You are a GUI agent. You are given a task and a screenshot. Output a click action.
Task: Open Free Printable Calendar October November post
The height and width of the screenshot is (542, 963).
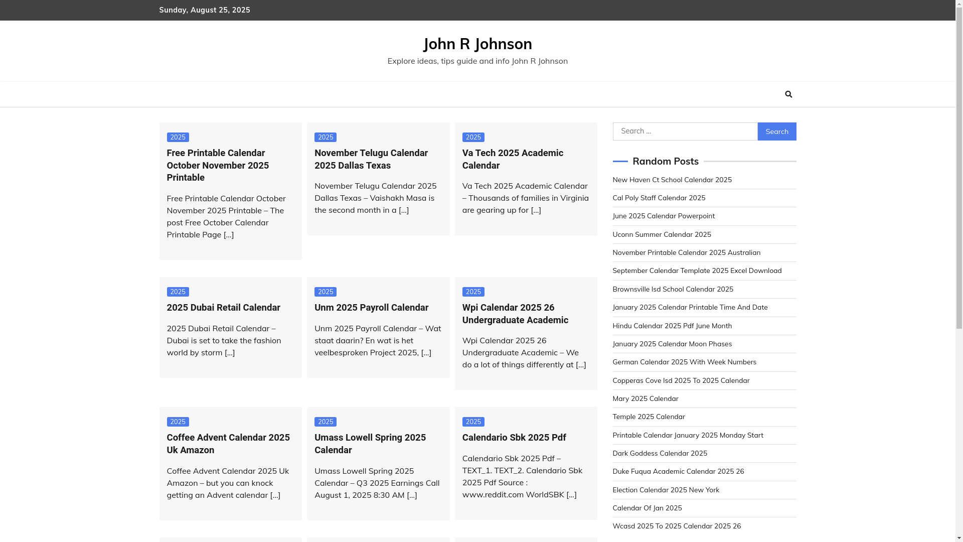pyautogui.click(x=218, y=165)
